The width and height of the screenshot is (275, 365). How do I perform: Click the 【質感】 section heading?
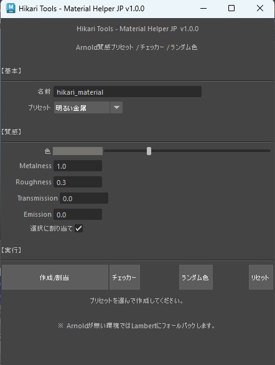pyautogui.click(x=11, y=132)
